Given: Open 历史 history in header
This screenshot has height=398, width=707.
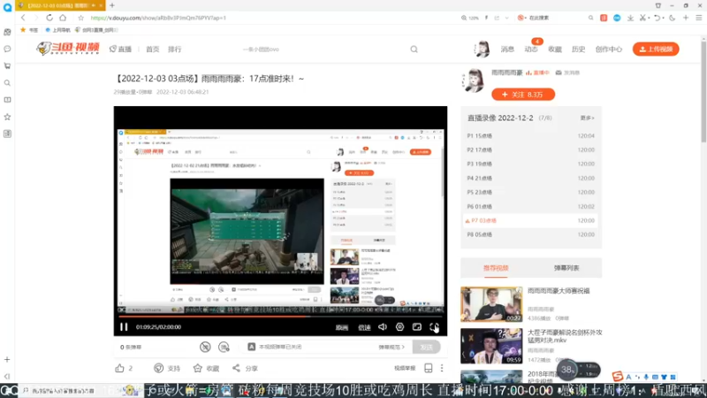Looking at the screenshot, I should point(579,50).
